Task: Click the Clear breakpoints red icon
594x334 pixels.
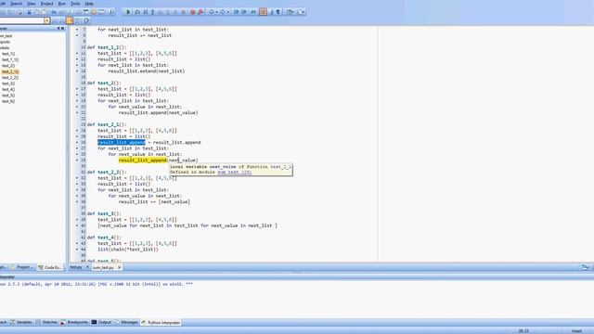Action: click(200, 12)
